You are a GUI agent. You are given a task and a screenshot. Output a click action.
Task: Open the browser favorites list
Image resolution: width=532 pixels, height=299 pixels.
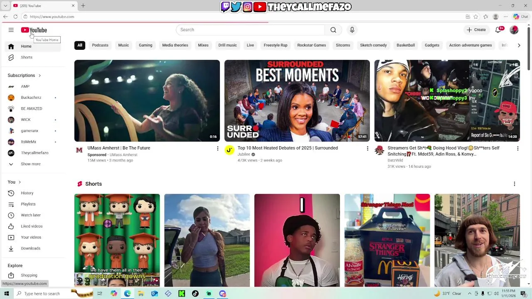pyautogui.click(x=485, y=17)
